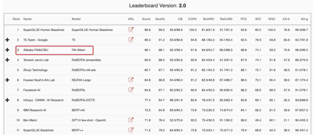The height and width of the screenshot is (138, 313).
Task: Click ReCoRD value 94.1/93.4
Action: [226, 40]
